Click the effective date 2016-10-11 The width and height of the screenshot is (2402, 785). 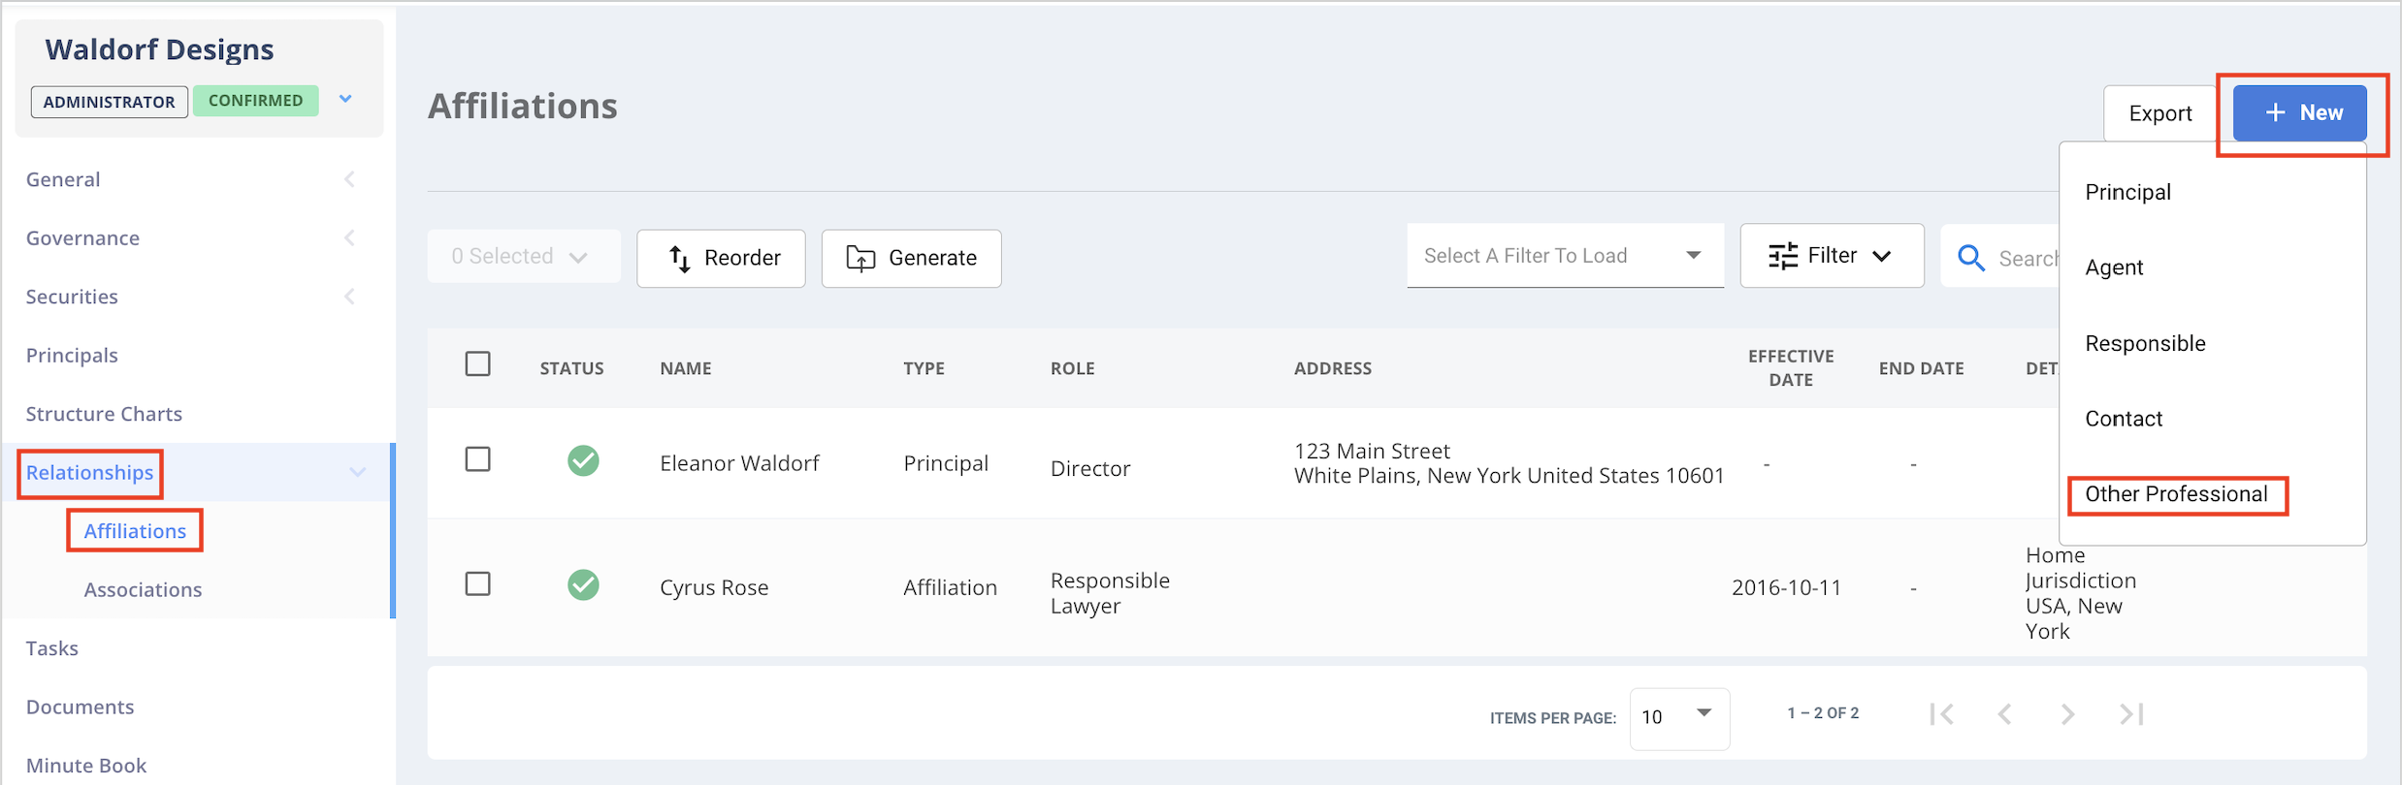pos(1786,587)
